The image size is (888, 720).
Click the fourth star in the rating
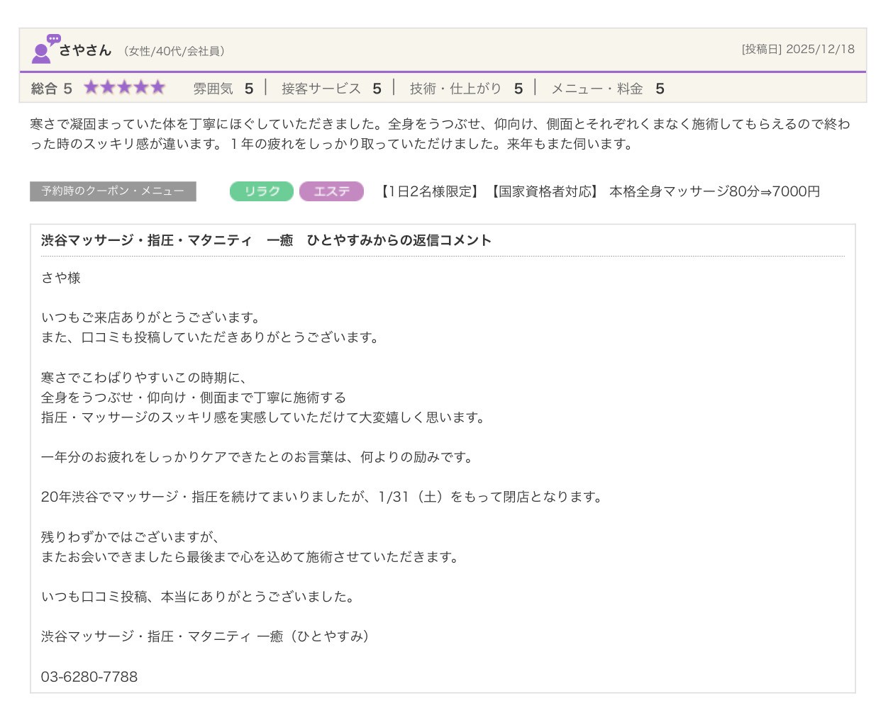[141, 87]
